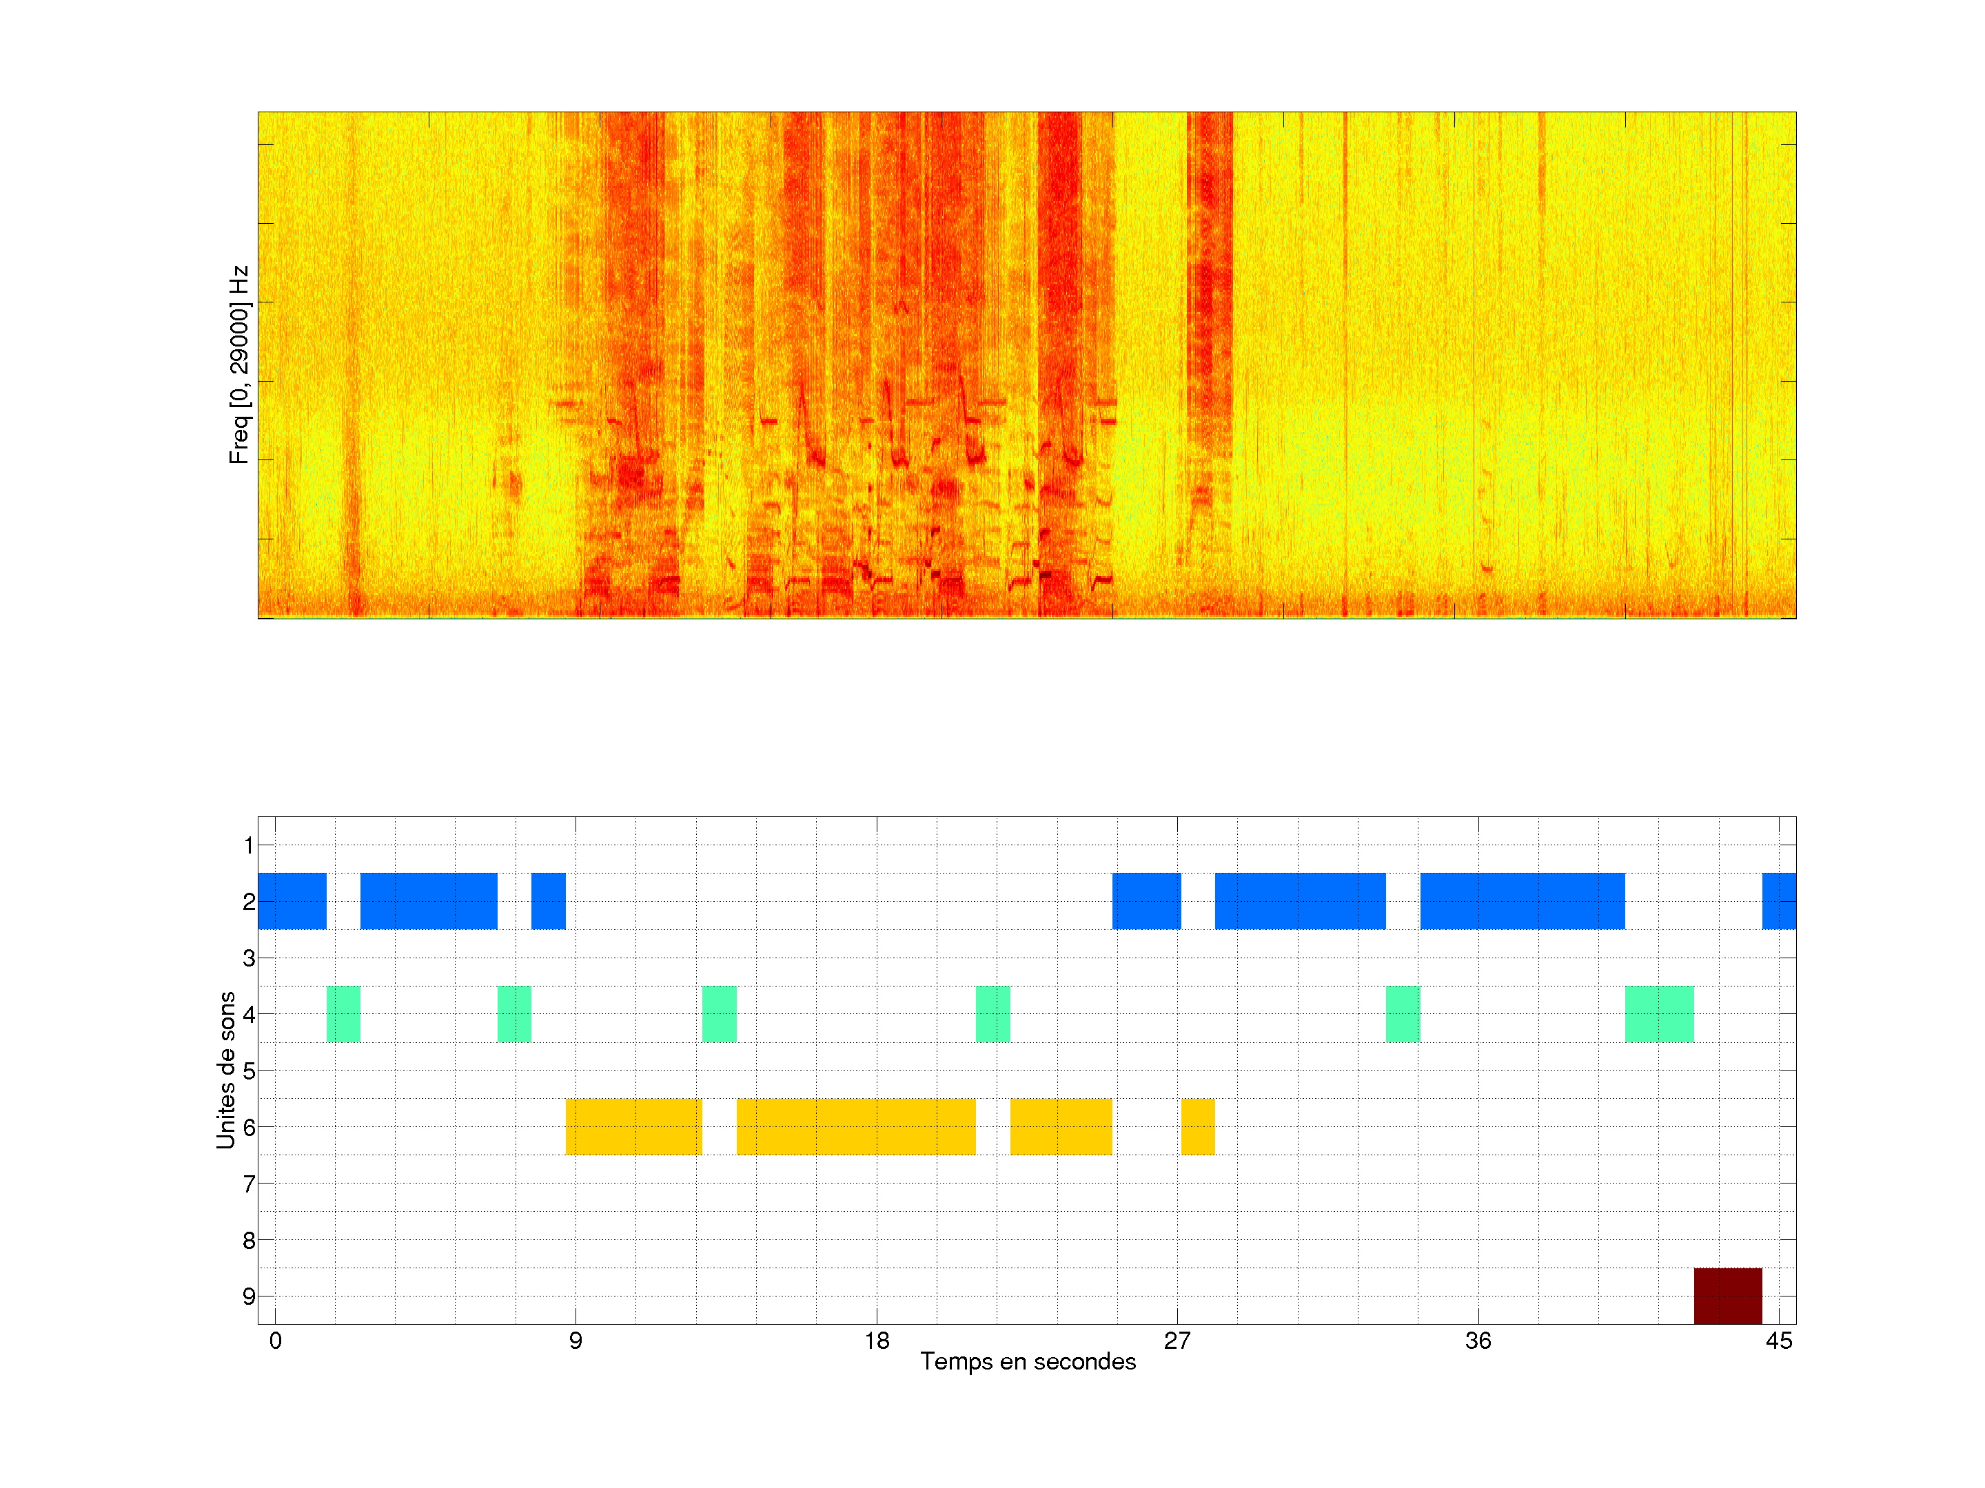Click the green block between the two longest yellow blocks
This screenshot has height=1488, width=1985.
(x=719, y=1013)
